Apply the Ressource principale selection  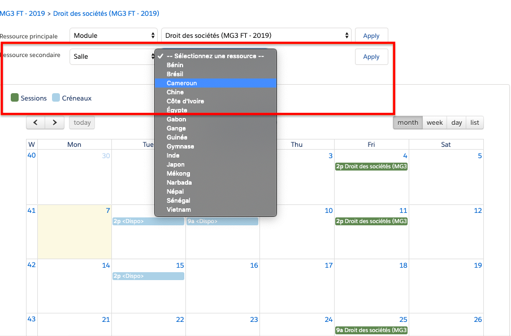tap(371, 36)
